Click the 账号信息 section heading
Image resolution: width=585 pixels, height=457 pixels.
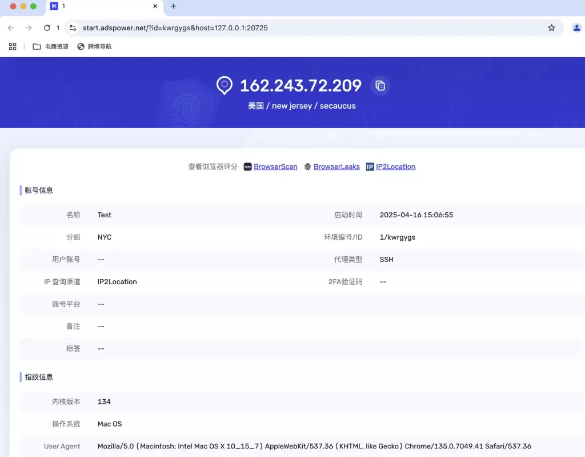tap(39, 190)
